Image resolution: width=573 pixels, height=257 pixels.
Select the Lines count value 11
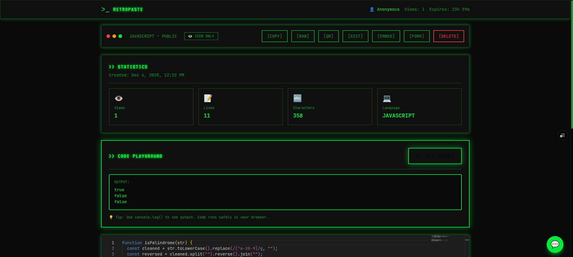[x=207, y=116]
